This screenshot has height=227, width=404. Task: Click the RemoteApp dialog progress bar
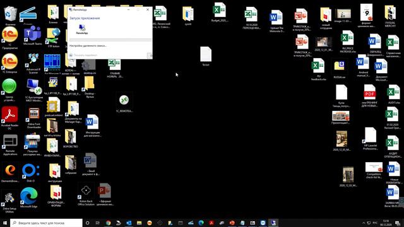(x=110, y=40)
